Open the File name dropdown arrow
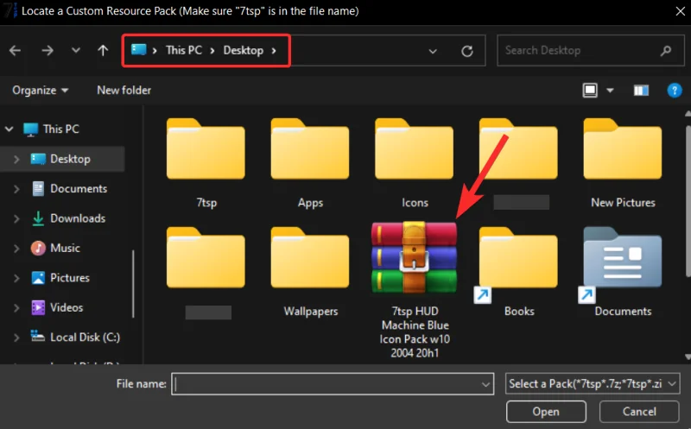Viewport: 691px width, 429px height. (485, 384)
